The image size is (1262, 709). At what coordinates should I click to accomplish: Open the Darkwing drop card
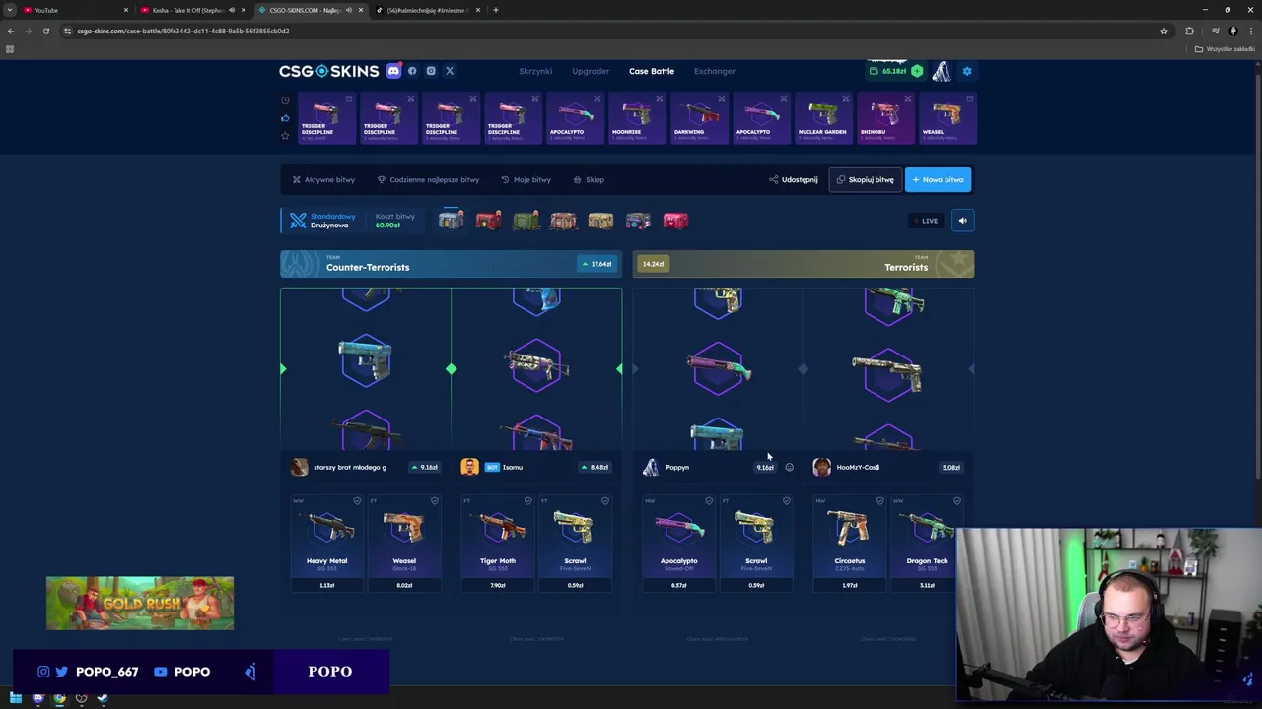pyautogui.click(x=699, y=118)
